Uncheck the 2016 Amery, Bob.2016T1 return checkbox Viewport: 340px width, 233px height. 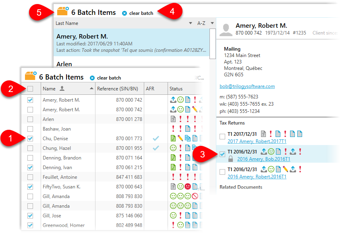[x=222, y=154]
